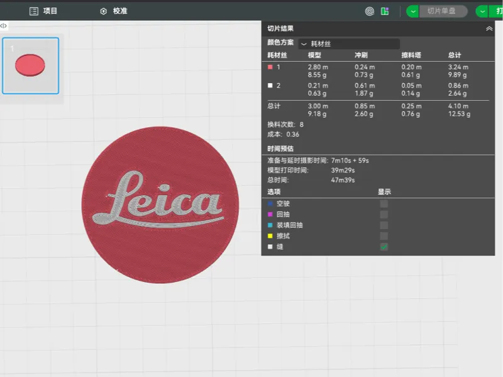Switch to the 项目 tab label
This screenshot has height=377, width=503.
[50, 11]
